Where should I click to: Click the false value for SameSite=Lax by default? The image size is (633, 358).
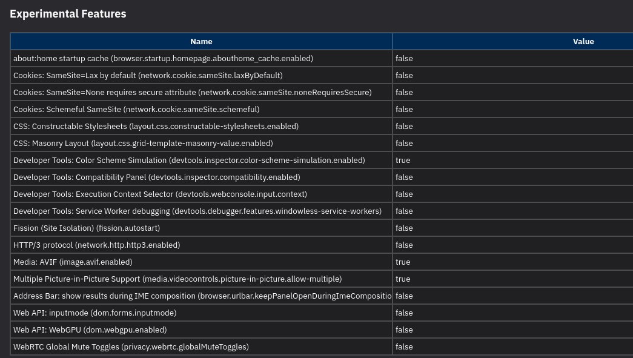[x=404, y=76]
